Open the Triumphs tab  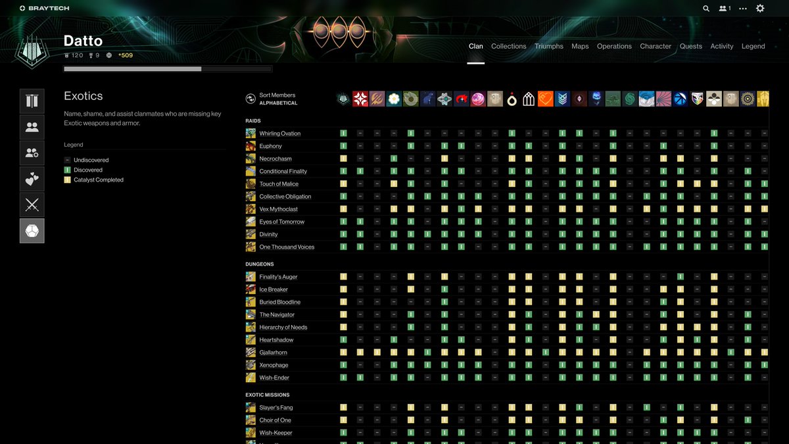tap(549, 46)
